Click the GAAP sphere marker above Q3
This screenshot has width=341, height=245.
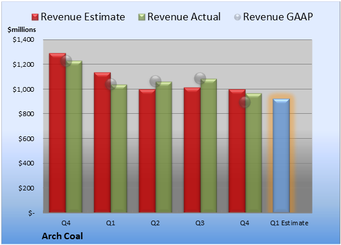[200, 78]
